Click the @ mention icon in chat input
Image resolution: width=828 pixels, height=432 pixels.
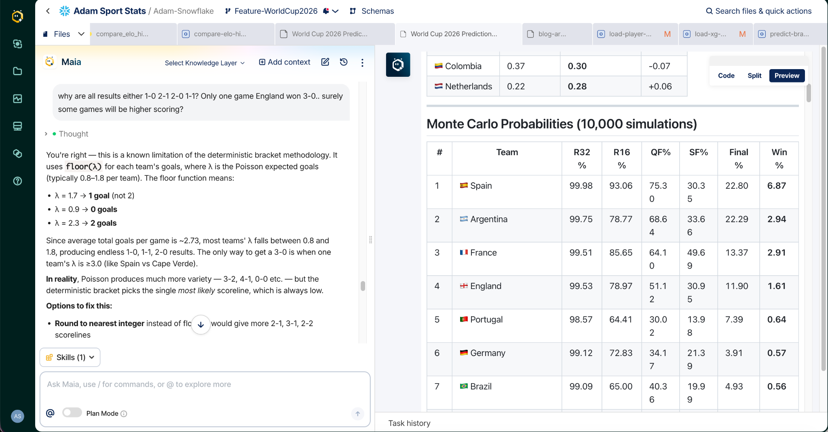(50, 413)
